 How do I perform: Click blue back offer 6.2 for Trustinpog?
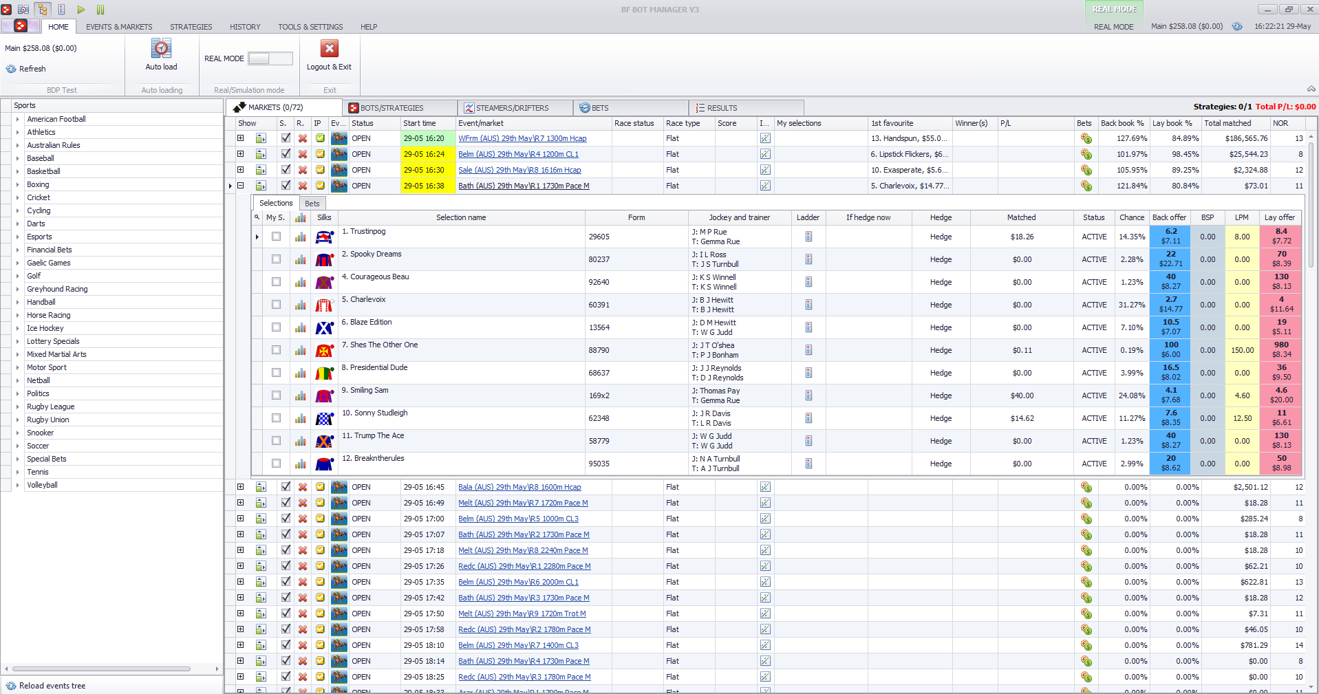click(x=1170, y=237)
